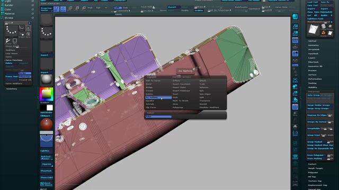Select the DragRect stroke icon
Viewport: 339px width, 190px height.
pyautogui.click(x=28, y=27)
